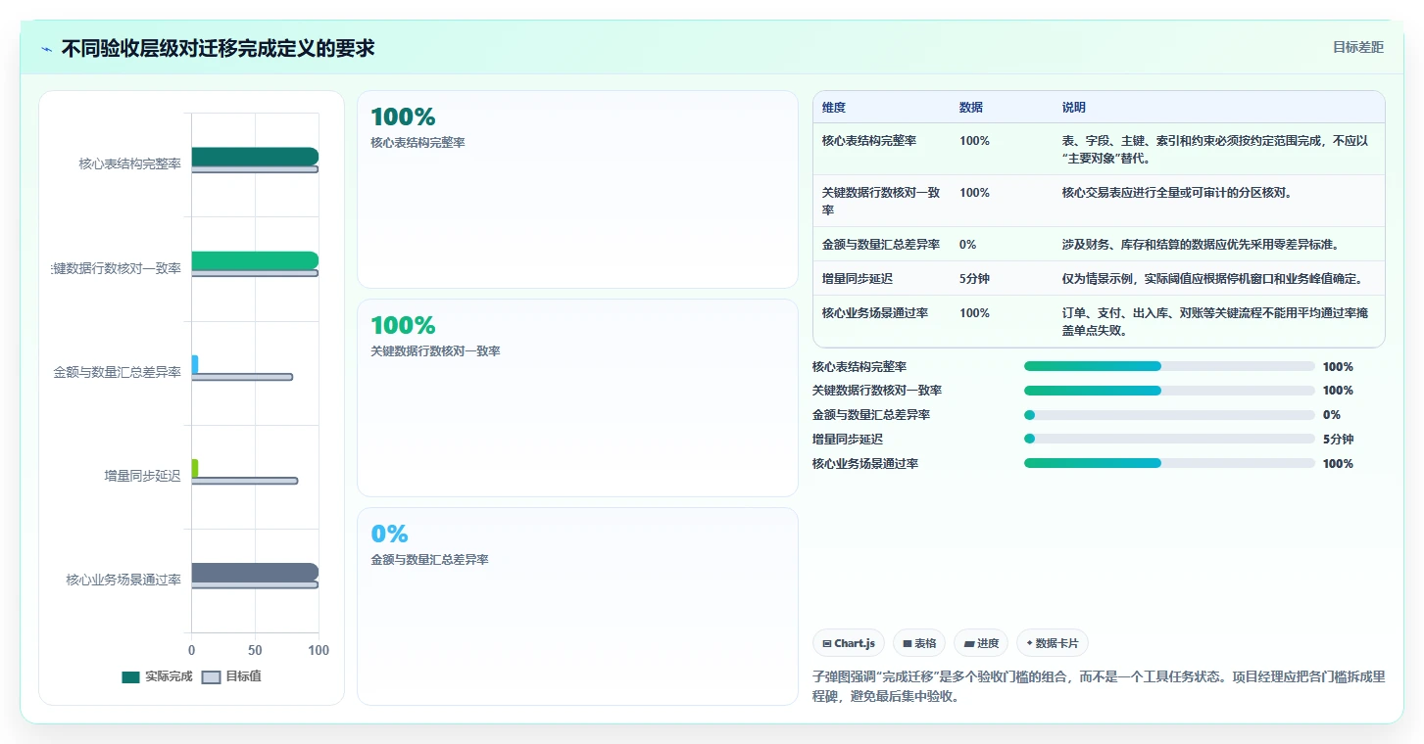Click the chart axis label 增量同步延迟
This screenshot has width=1424, height=744.
143,476
